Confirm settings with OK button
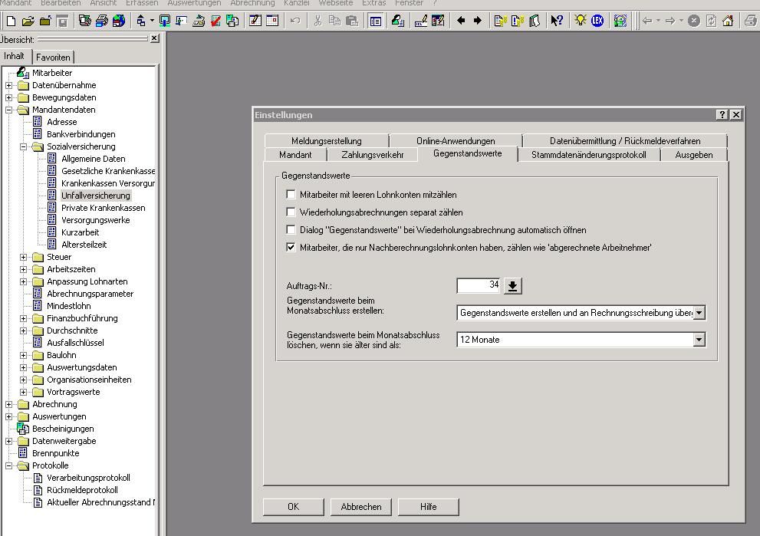 (293, 507)
